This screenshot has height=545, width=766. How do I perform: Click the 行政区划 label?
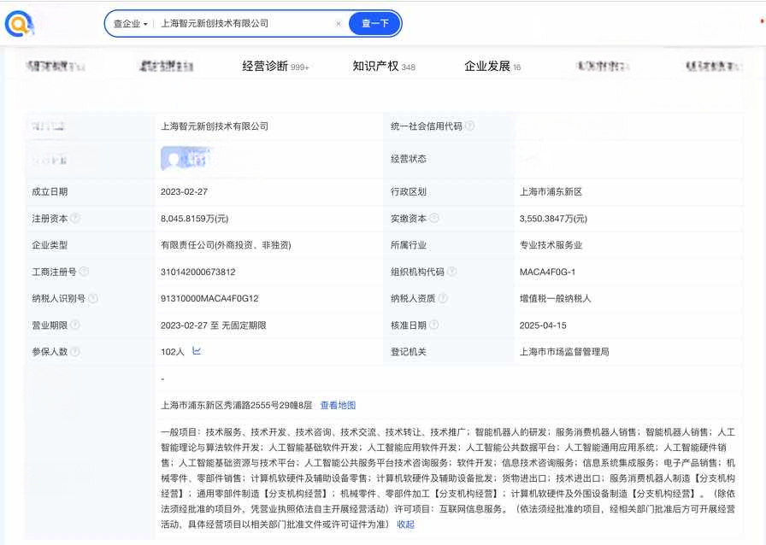click(x=409, y=192)
